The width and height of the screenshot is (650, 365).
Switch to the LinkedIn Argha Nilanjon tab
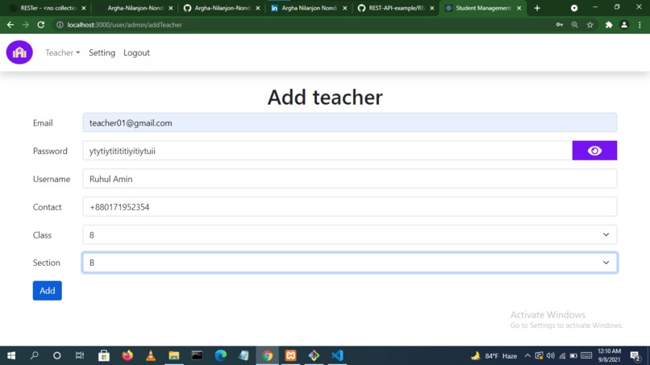click(x=309, y=8)
